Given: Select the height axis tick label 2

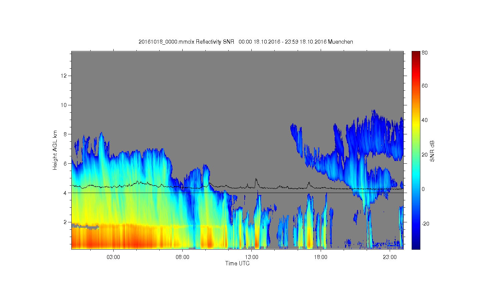Looking at the screenshot, I should pyautogui.click(x=66, y=222).
